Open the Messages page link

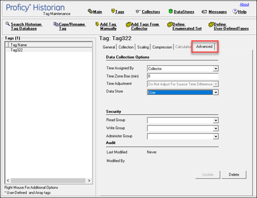[218, 12]
